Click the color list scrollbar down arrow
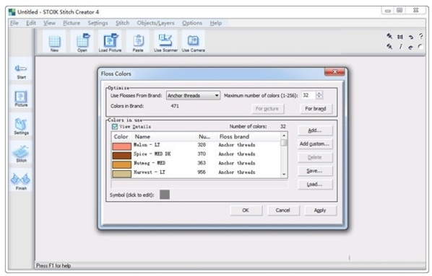Image resolution: width=432 pixels, height=276 pixels. [283, 174]
